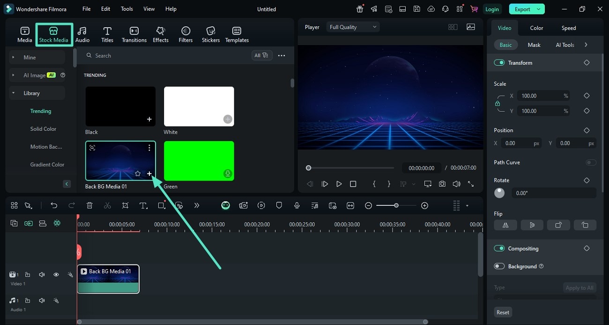Download the Green background
The width and height of the screenshot is (609, 325).
point(228,174)
